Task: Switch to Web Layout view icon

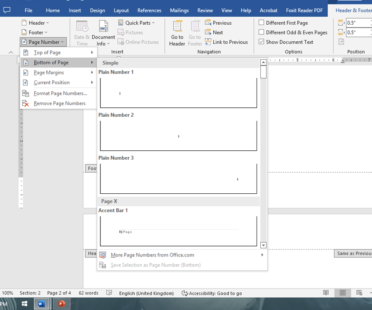Action: pos(359,293)
